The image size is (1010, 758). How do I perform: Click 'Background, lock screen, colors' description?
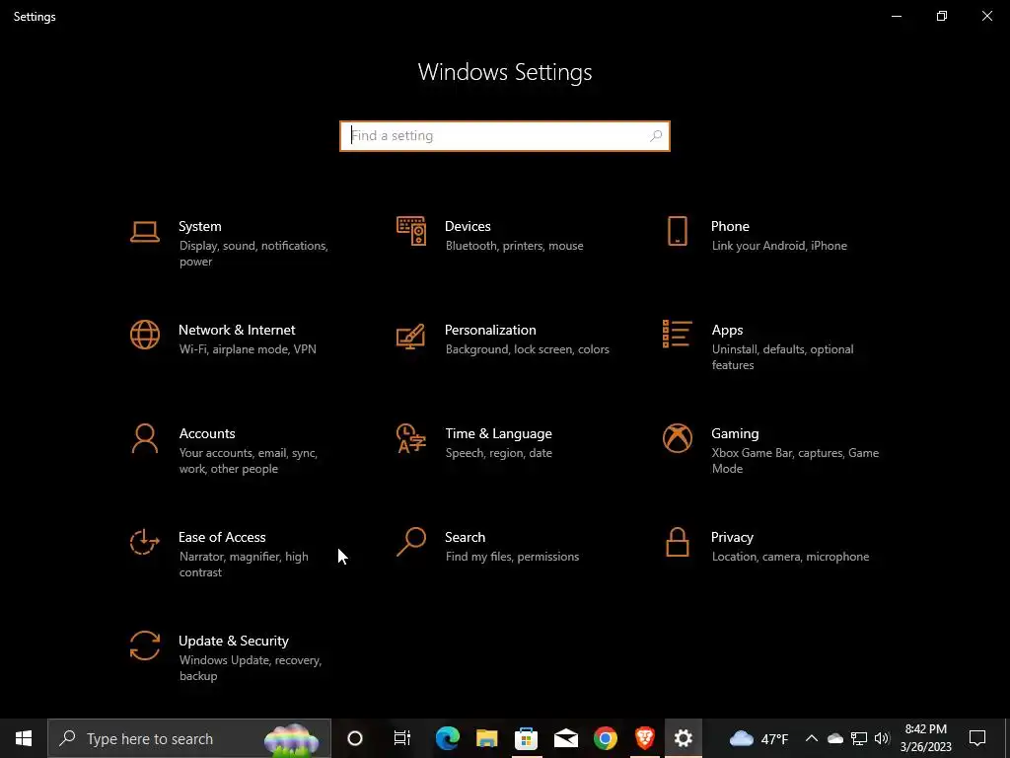point(527,349)
